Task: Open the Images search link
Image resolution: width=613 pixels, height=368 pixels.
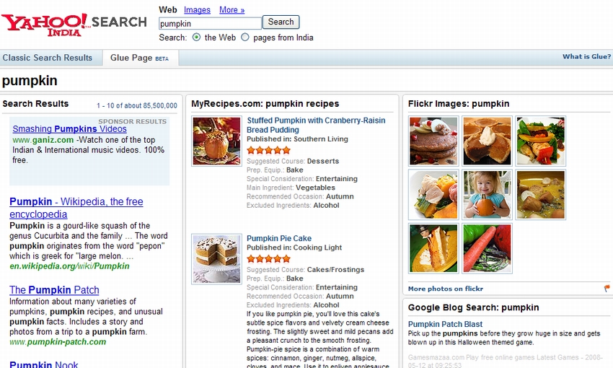Action: click(197, 10)
